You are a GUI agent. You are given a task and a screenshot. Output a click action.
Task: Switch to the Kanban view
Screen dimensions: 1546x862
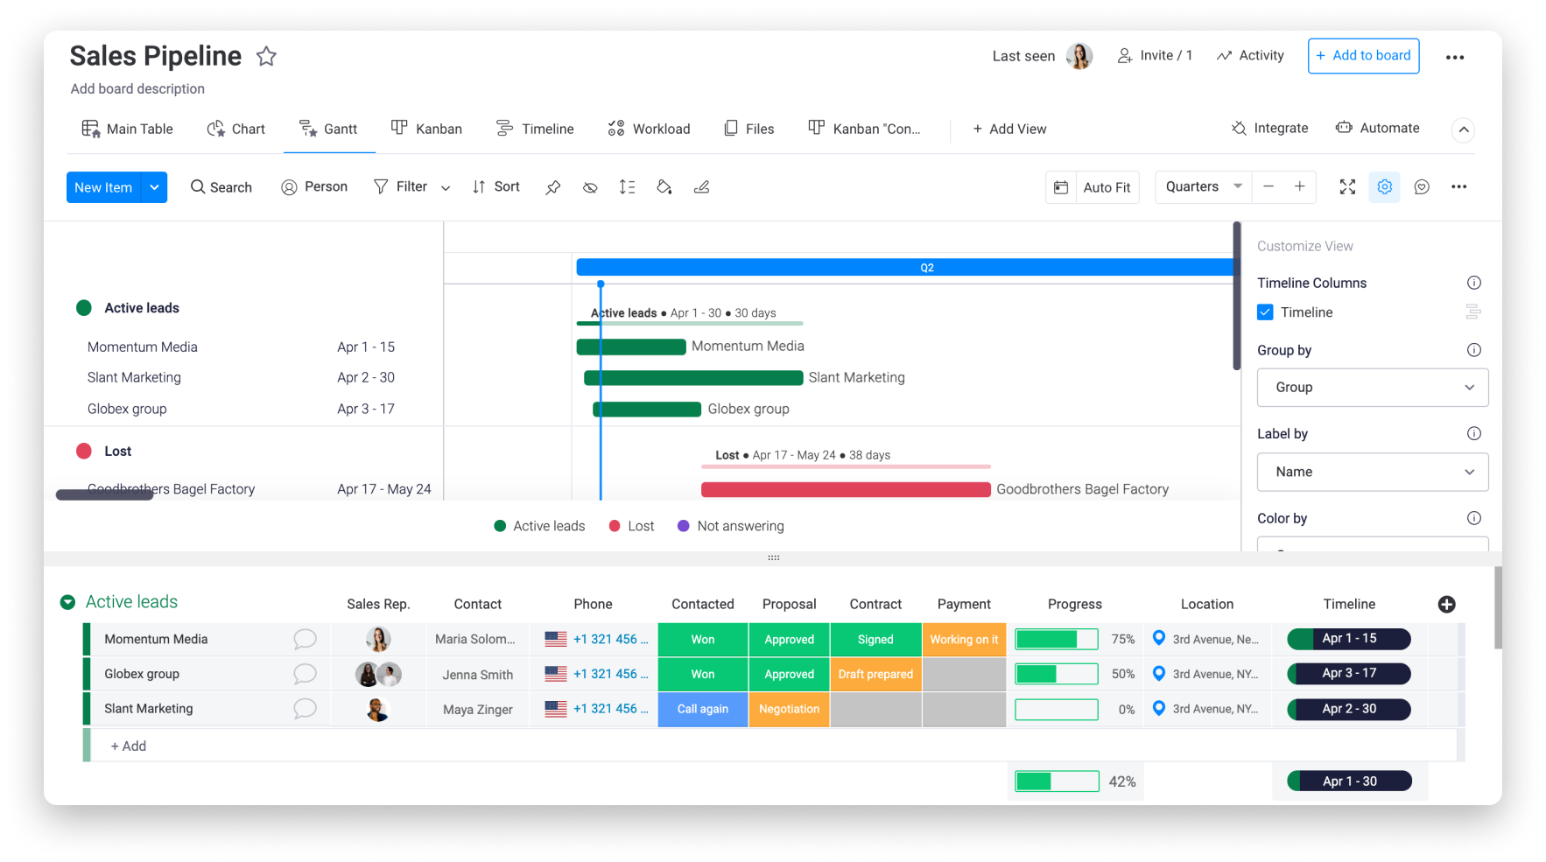pos(426,129)
